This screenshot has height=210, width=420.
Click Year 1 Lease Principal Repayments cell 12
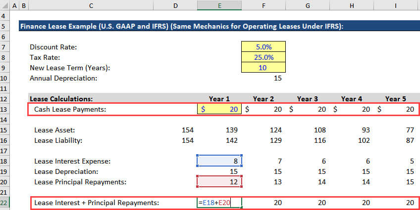click(x=219, y=182)
